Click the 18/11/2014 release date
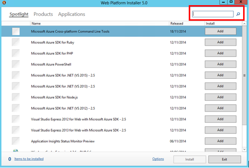Viewport: 249px width, 168px height. [x=178, y=31]
